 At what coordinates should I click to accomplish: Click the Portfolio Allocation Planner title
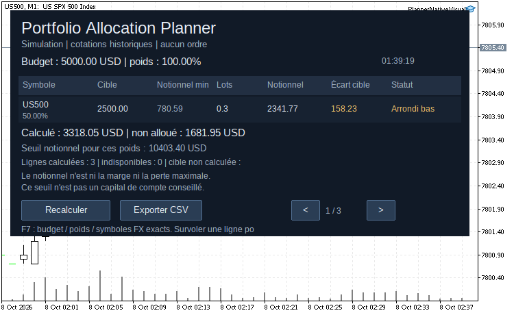(119, 28)
